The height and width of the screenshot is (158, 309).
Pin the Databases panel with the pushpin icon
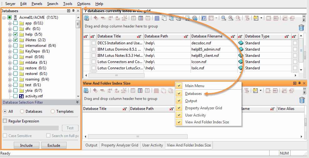pos(73,11)
